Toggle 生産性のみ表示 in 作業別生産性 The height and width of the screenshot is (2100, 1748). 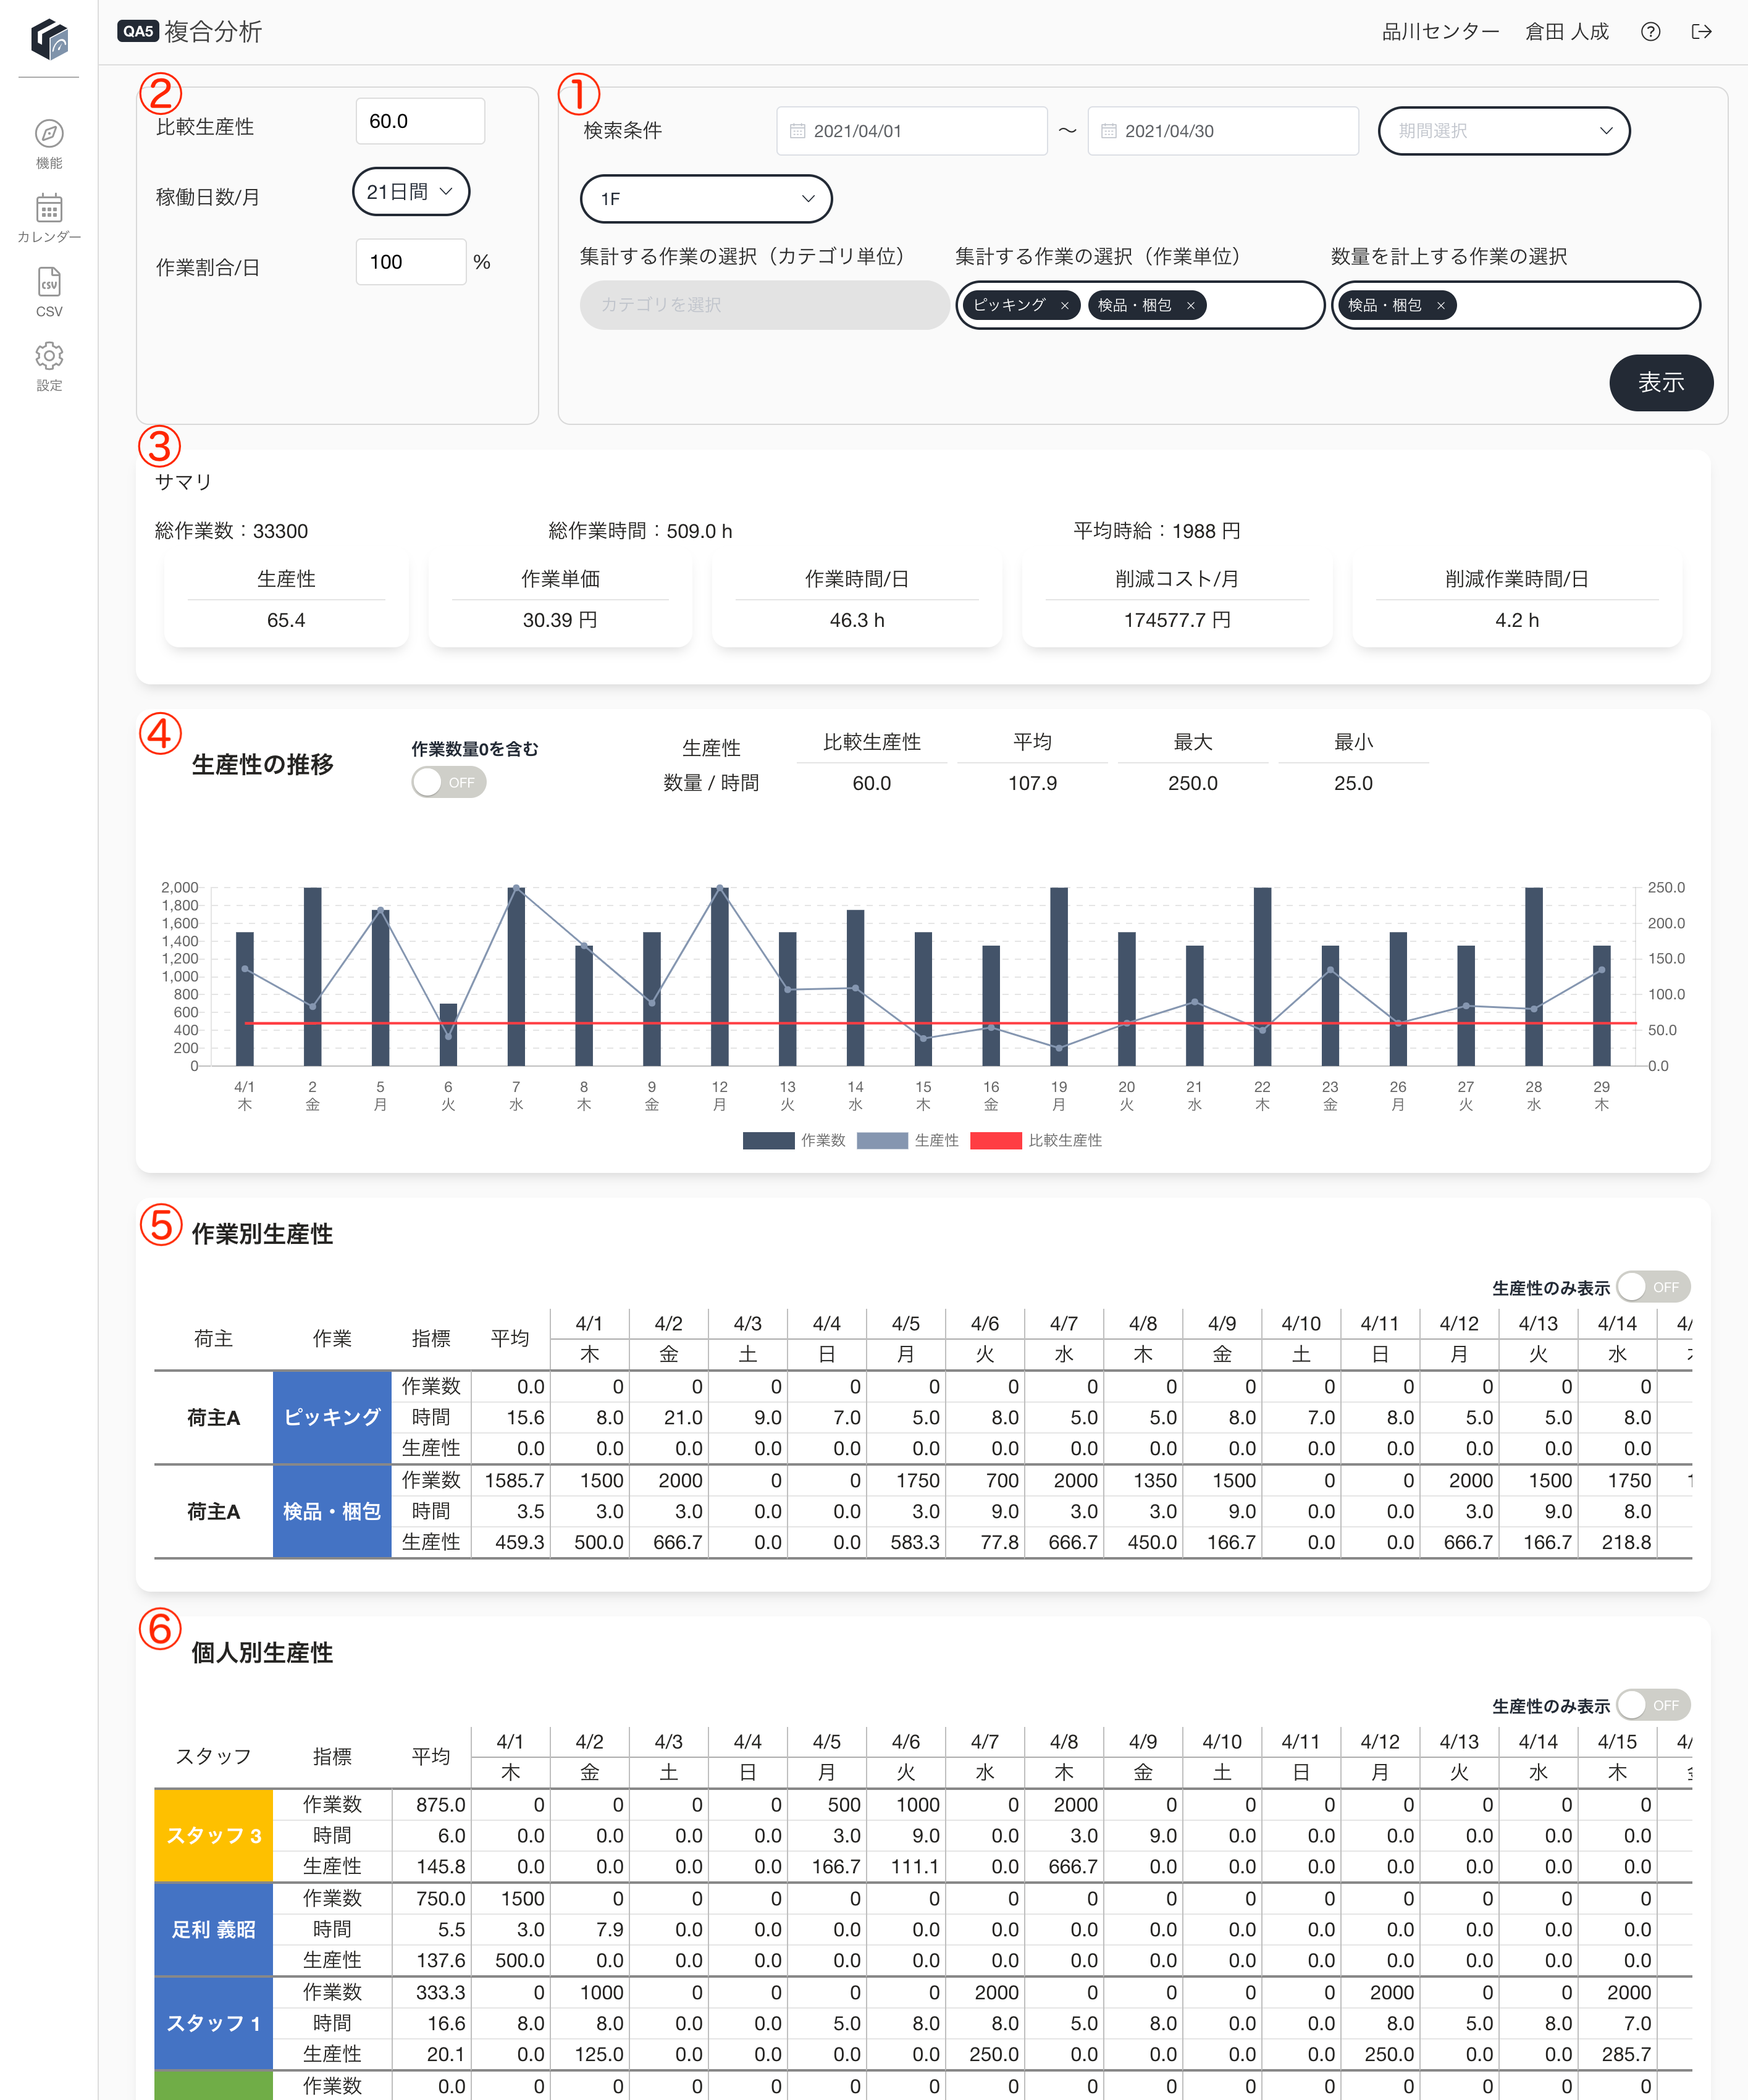click(1653, 1287)
